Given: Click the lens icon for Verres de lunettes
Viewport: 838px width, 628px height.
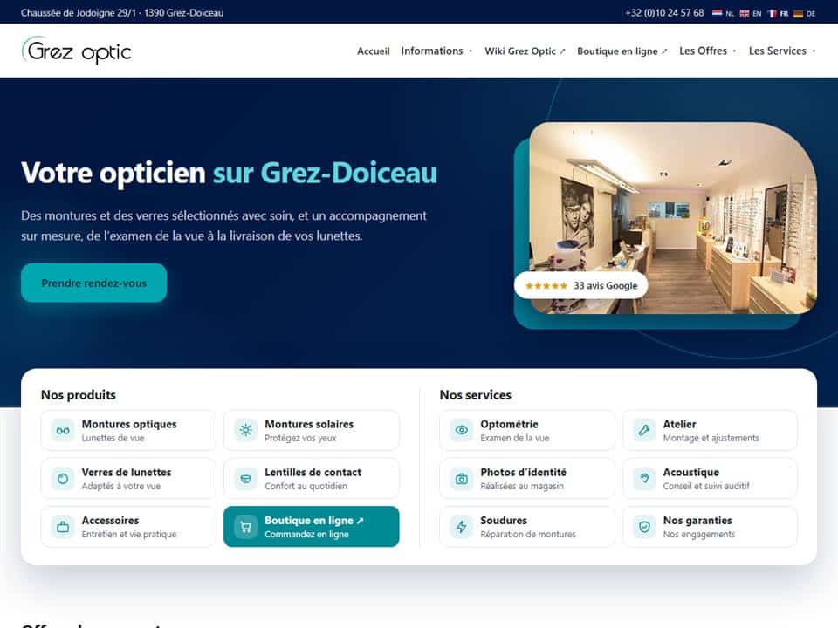Looking at the screenshot, I should point(63,479).
